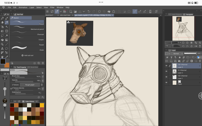Open dropdown next to save-to-cloud icon
This screenshot has height=126, width=202.
coord(84,12)
